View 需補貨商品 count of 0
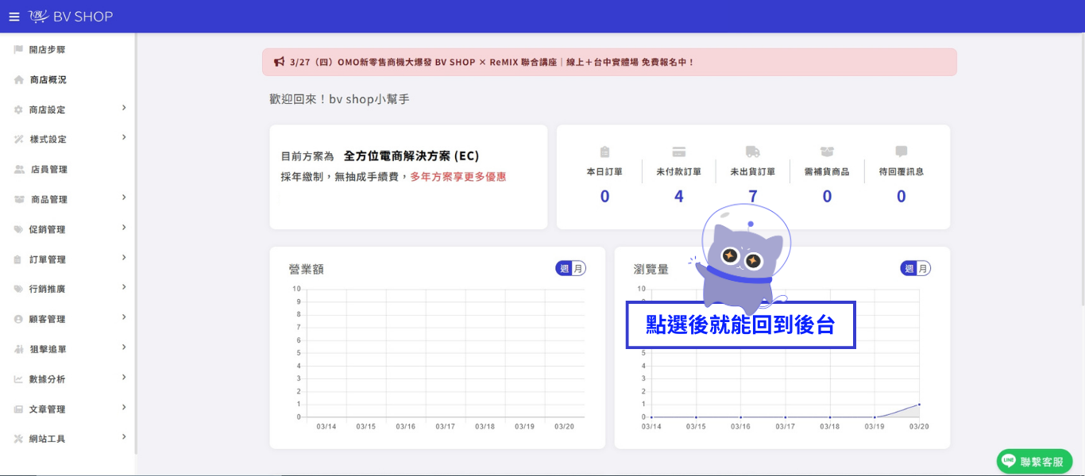 click(827, 196)
